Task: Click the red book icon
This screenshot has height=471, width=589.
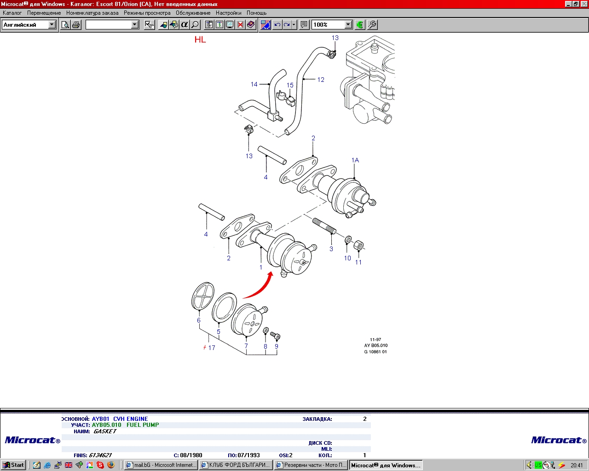Action: click(x=251, y=25)
